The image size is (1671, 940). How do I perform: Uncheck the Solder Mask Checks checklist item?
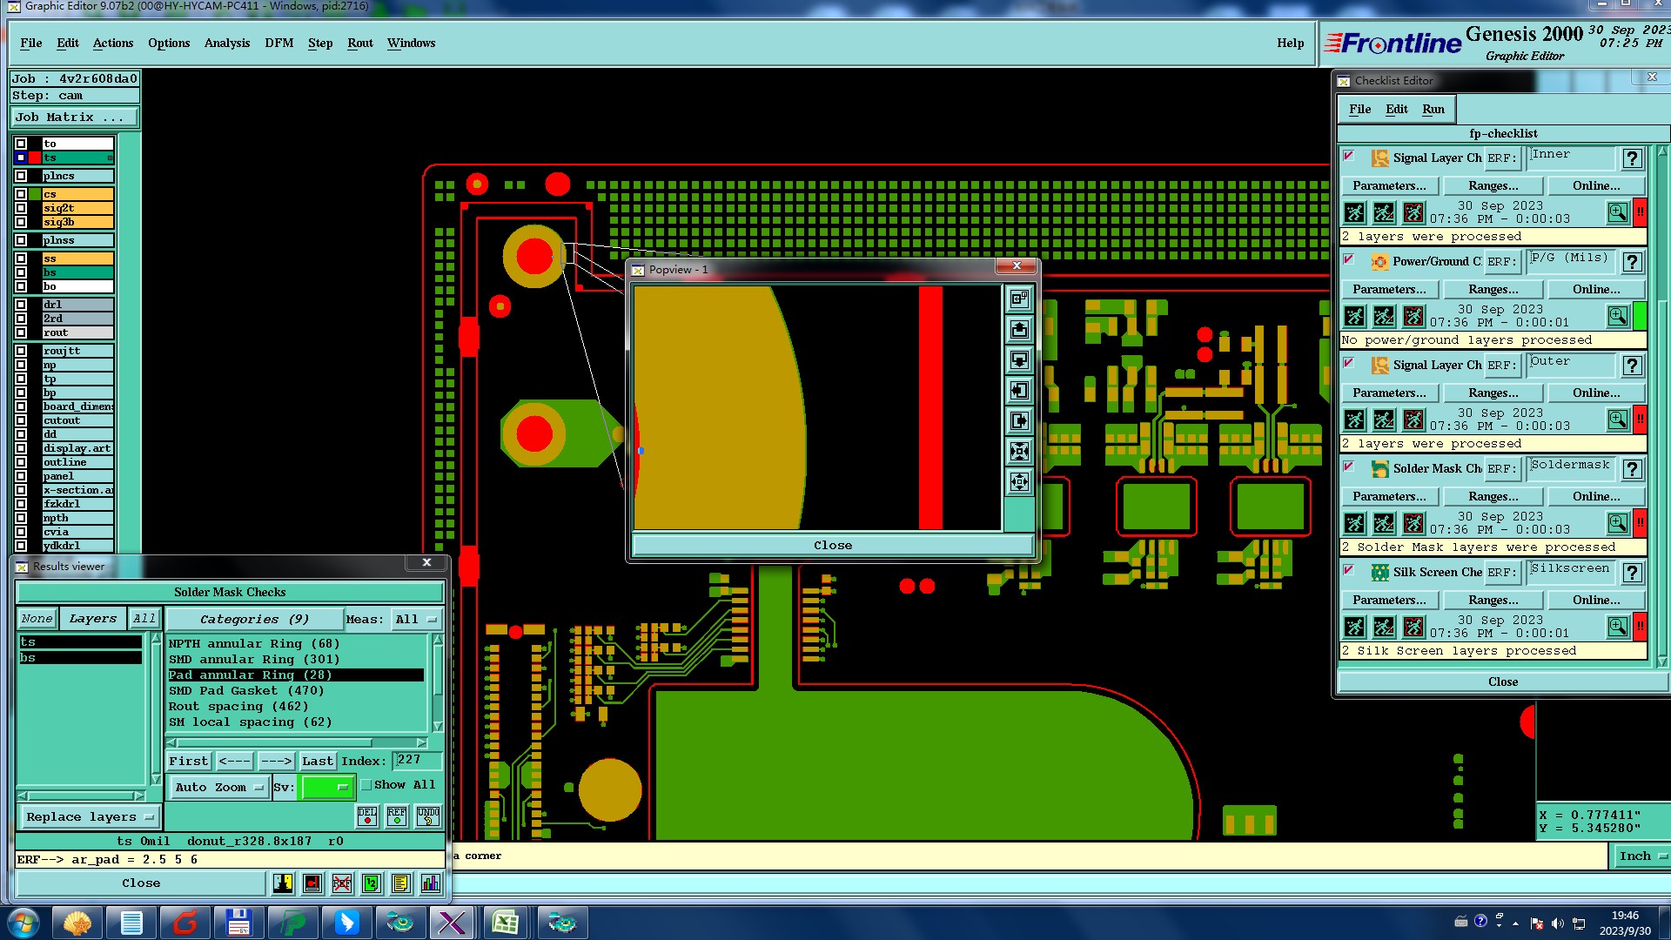pyautogui.click(x=1348, y=467)
